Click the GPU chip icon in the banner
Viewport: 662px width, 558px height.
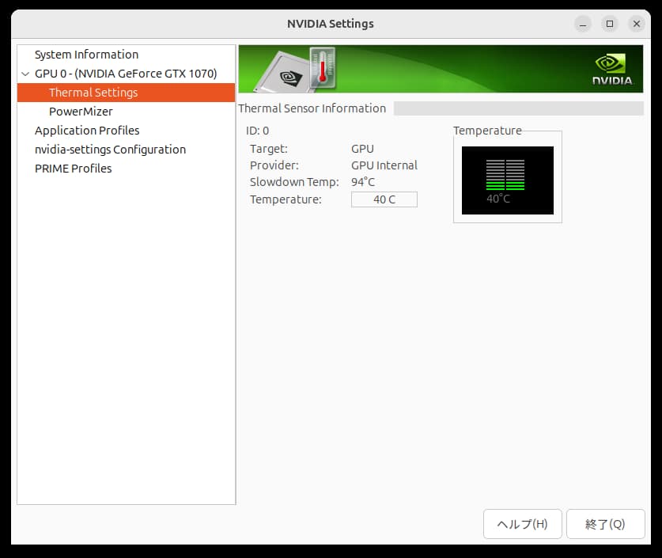point(284,73)
